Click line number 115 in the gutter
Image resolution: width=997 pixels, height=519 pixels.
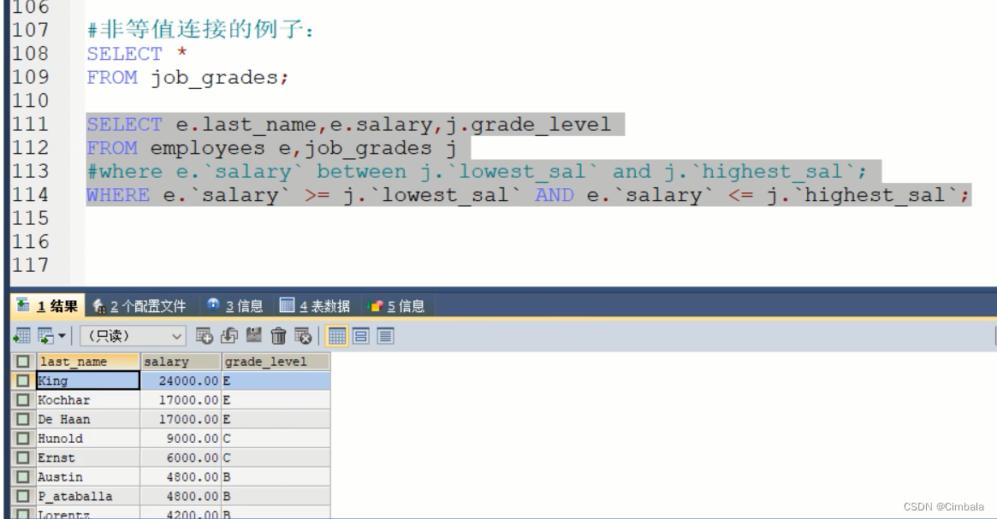pyautogui.click(x=30, y=218)
